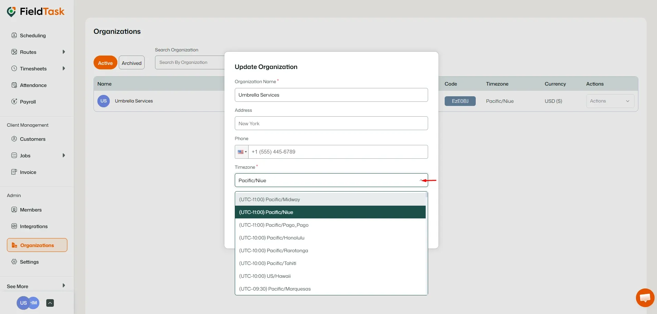
Task: Open Scheduling via its sidebar icon
Action: tap(14, 35)
